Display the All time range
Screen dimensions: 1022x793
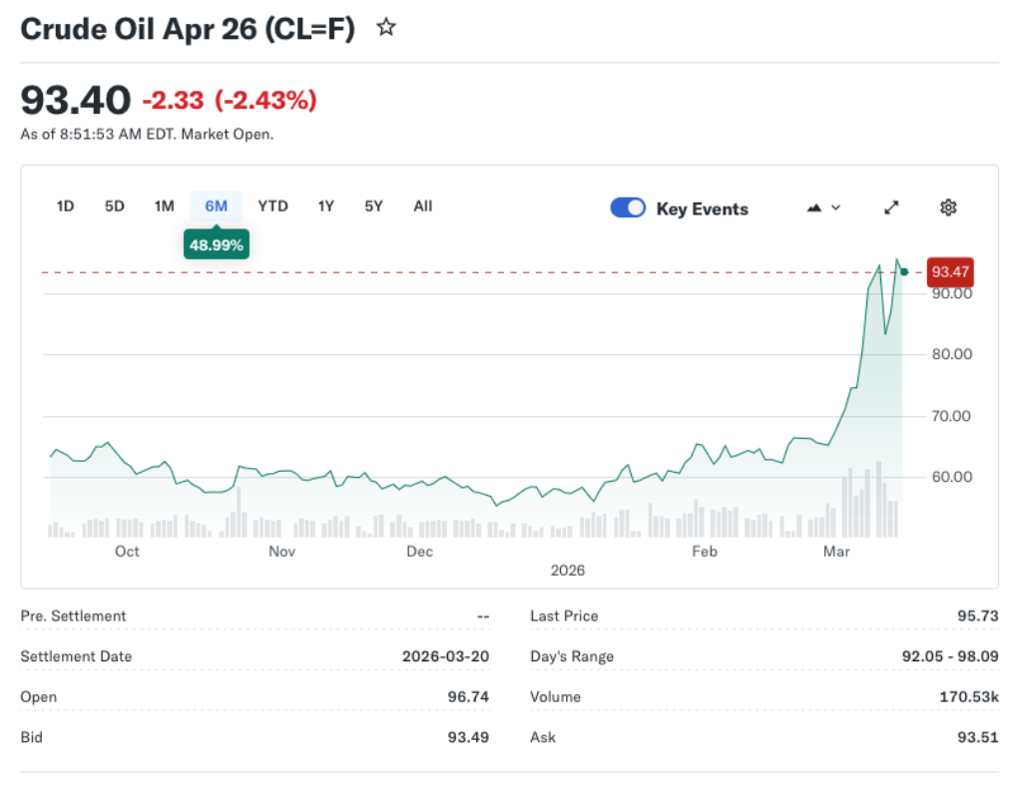click(423, 206)
